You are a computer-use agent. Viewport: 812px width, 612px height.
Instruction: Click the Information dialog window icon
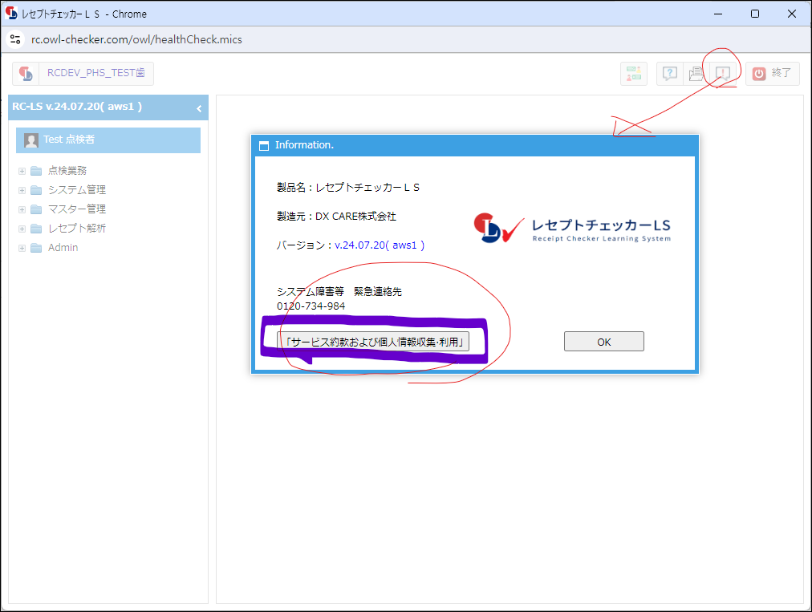tap(264, 145)
